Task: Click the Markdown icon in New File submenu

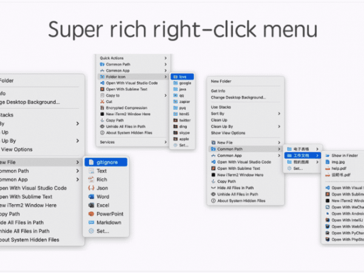Action: (x=91, y=223)
